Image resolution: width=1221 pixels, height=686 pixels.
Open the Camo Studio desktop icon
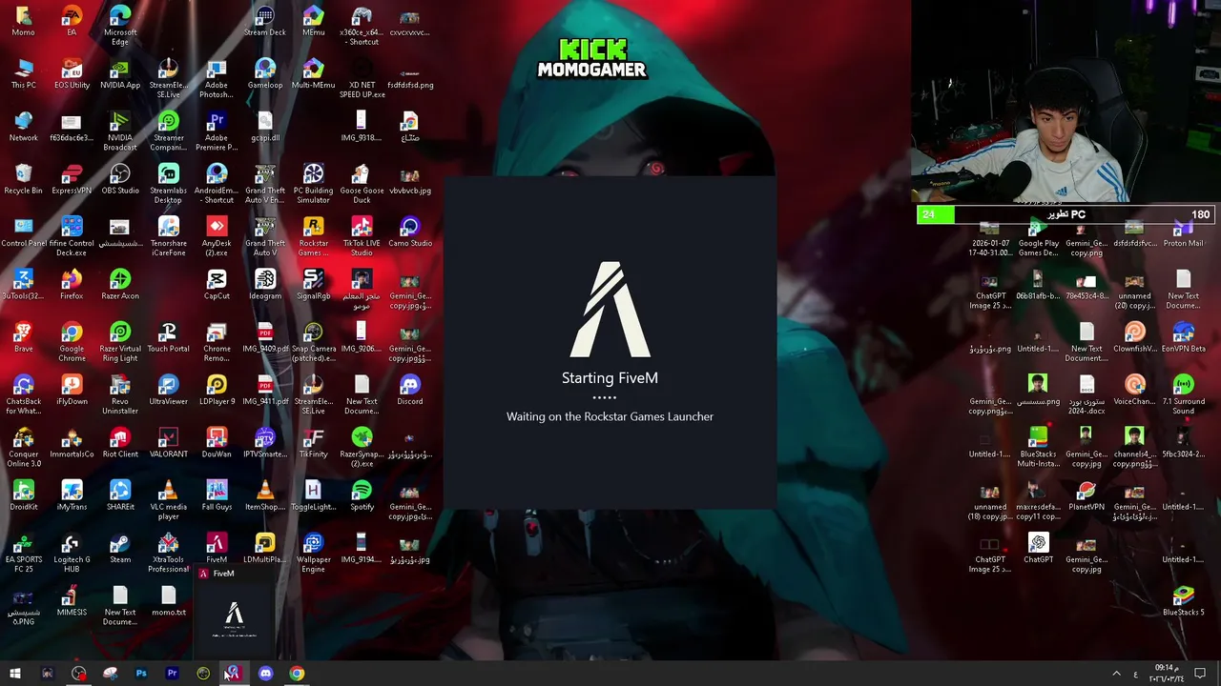coord(410,232)
